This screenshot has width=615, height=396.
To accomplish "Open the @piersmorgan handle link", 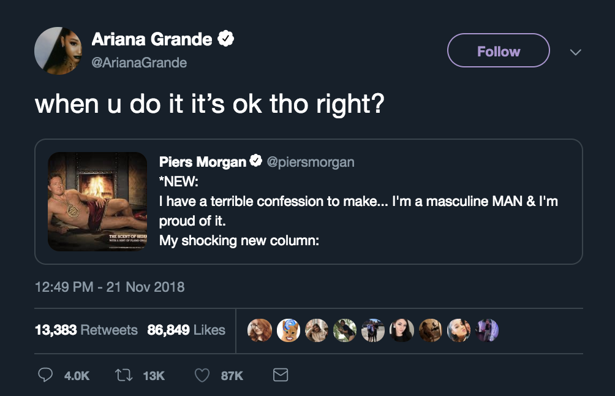I will [x=309, y=162].
